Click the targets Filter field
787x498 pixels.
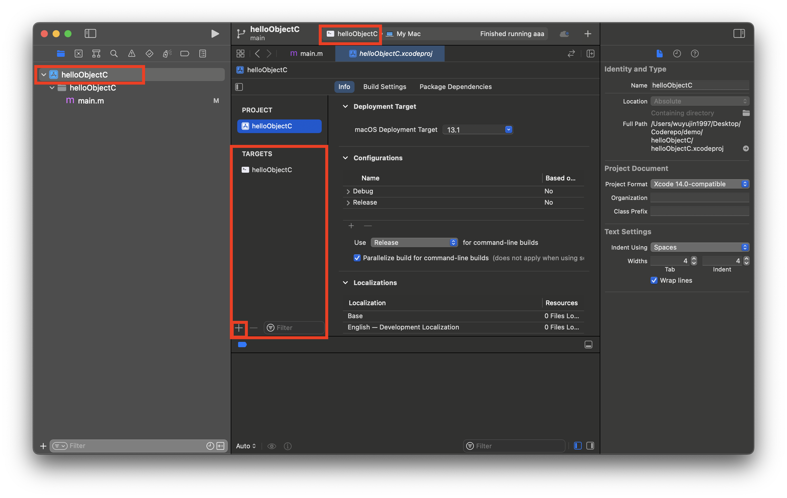(x=294, y=328)
